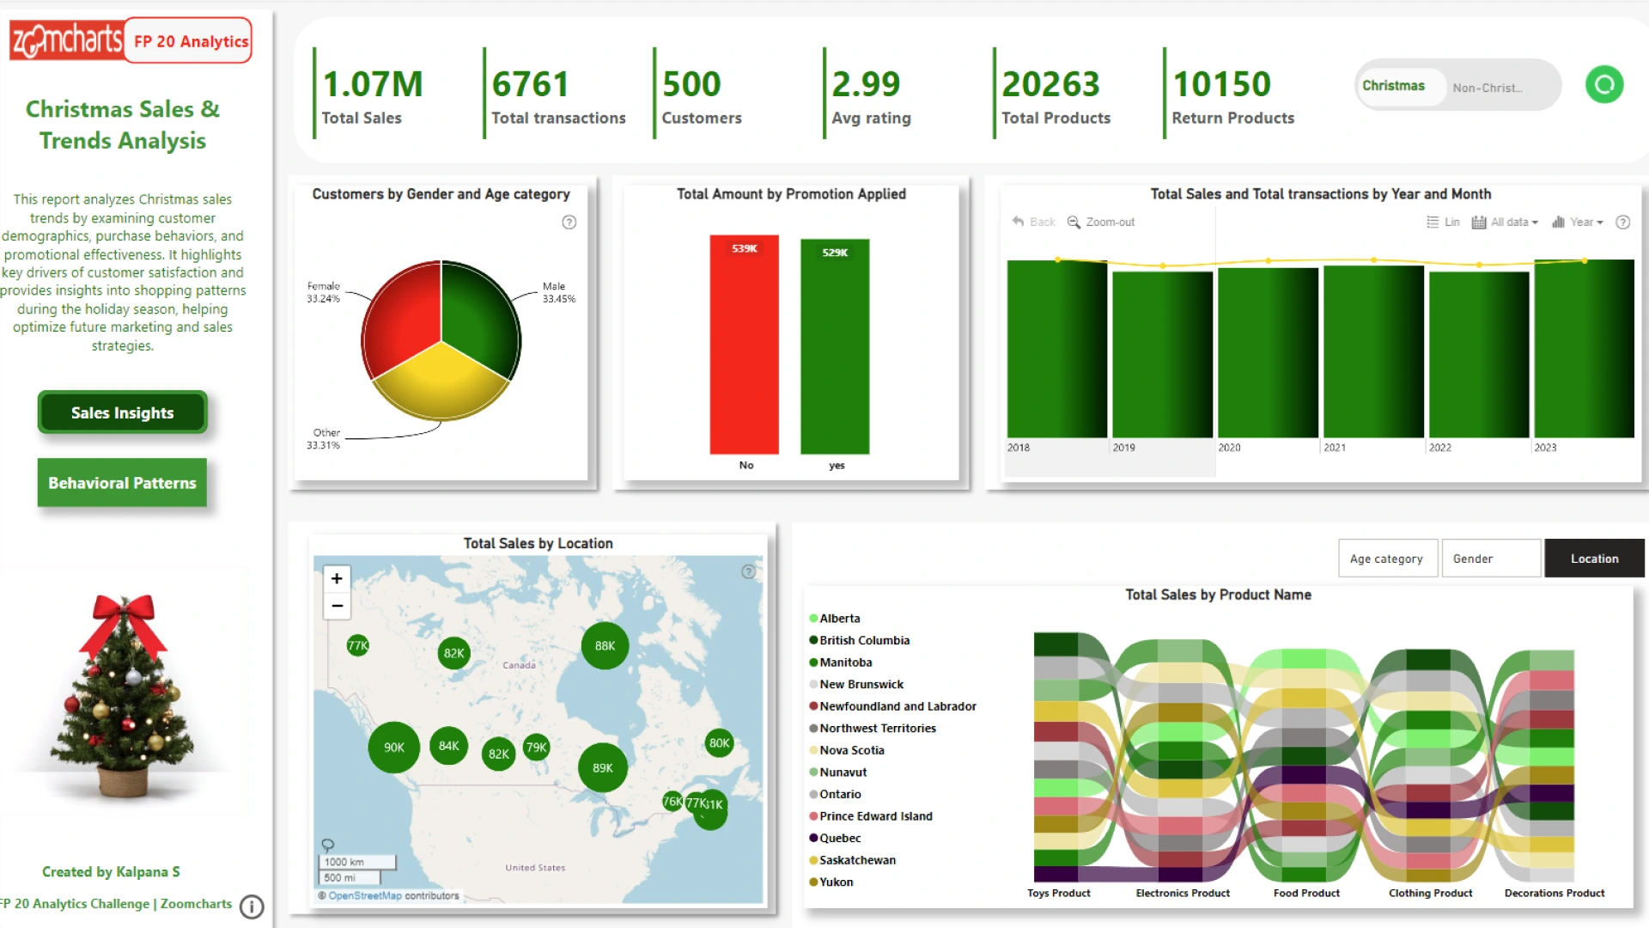1649x928 pixels.
Task: Toggle Ontario legend entry
Action: [834, 795]
